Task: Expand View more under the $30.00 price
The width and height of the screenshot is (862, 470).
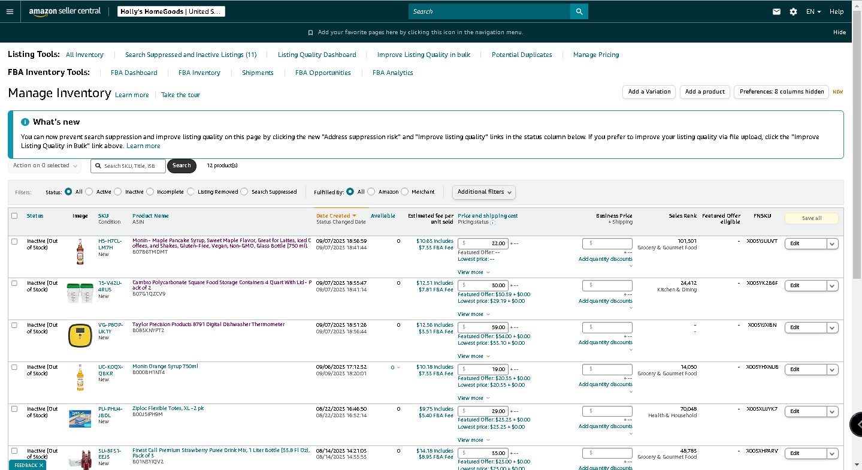Action: 474,314
